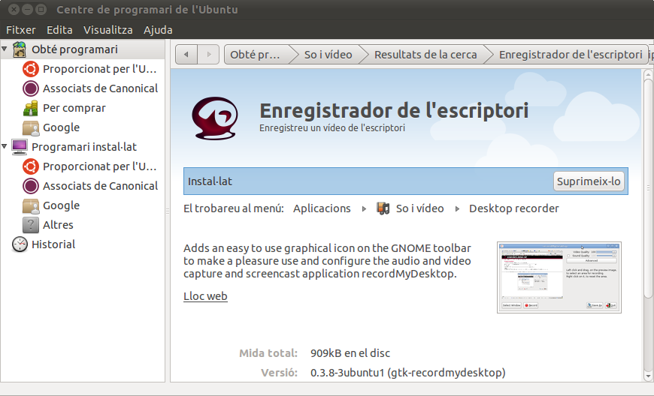The height and width of the screenshot is (396, 654).
Task: Click the vertical scrollbar of details pane
Action: 648,225
